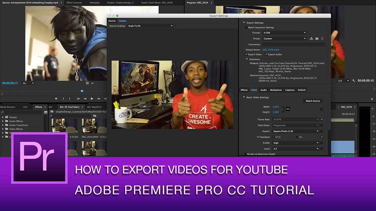Click the Export Frame icon in the Source Monitor
Image resolution: width=376 pixels, height=211 pixels.
87,83
